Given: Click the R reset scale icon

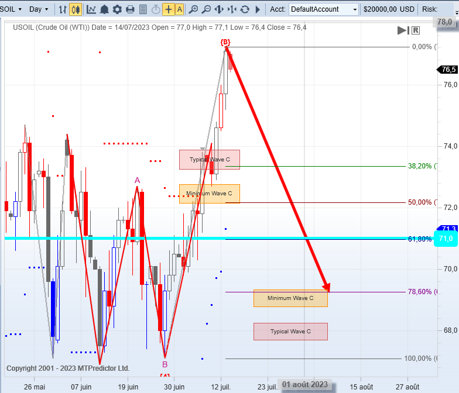Looking at the screenshot, I should pyautogui.click(x=416, y=30).
